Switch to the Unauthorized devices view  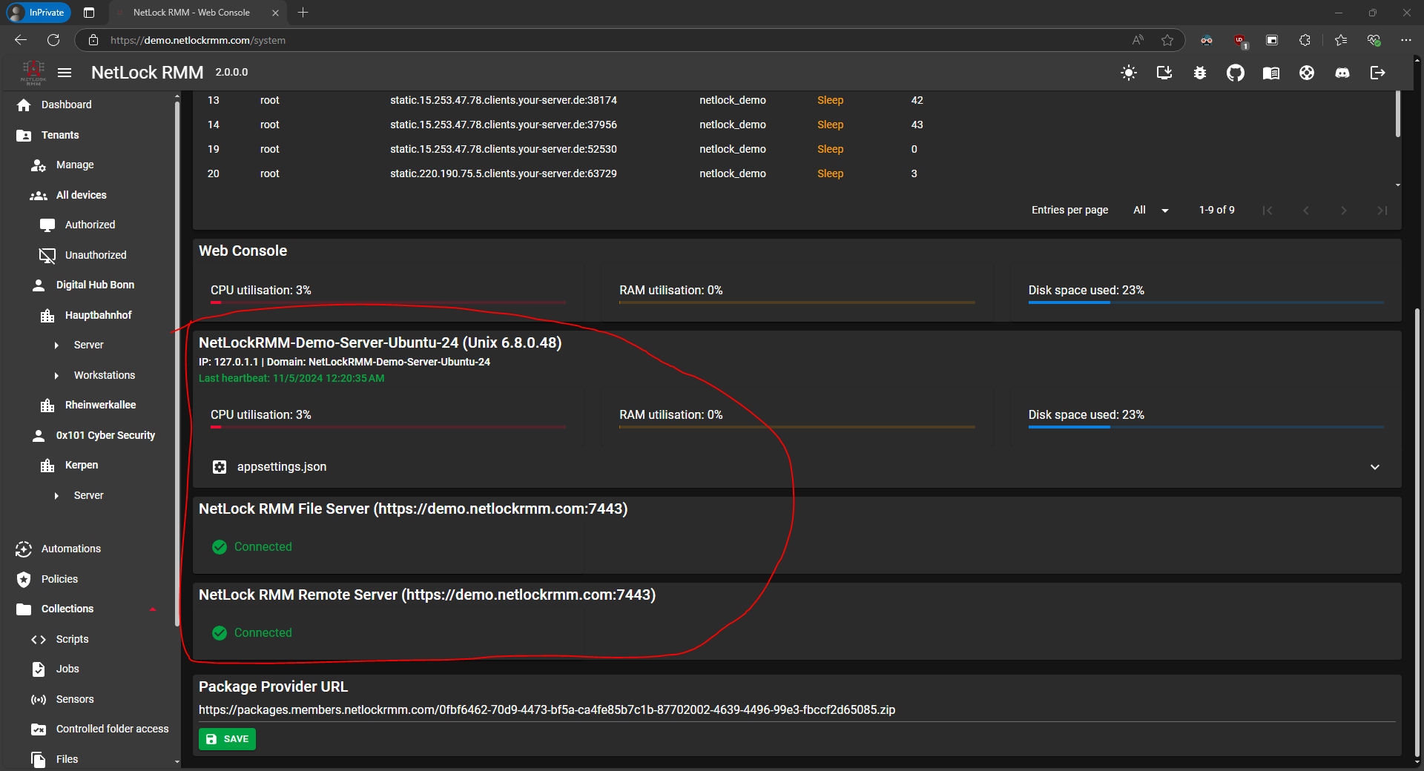(x=95, y=254)
